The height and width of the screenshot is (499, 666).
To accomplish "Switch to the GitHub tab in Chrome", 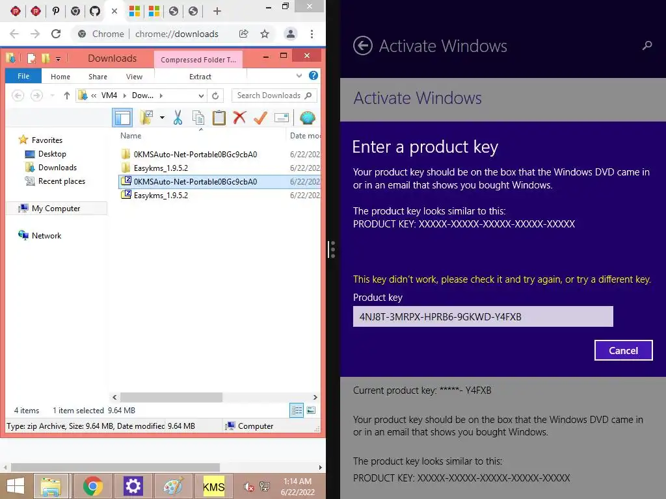I will (x=95, y=11).
